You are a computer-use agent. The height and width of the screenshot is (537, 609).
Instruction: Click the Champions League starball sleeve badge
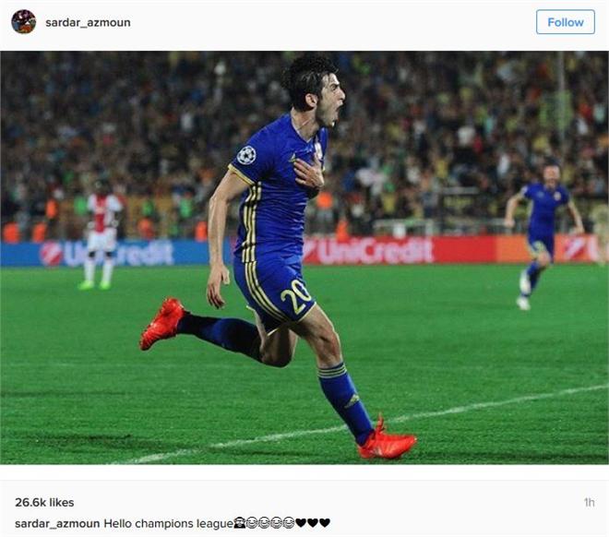coord(246,154)
